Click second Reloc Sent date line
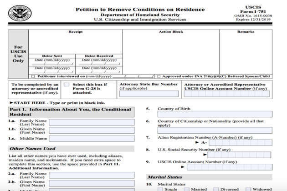Screen dimensions: 287x191 coord(52,72)
